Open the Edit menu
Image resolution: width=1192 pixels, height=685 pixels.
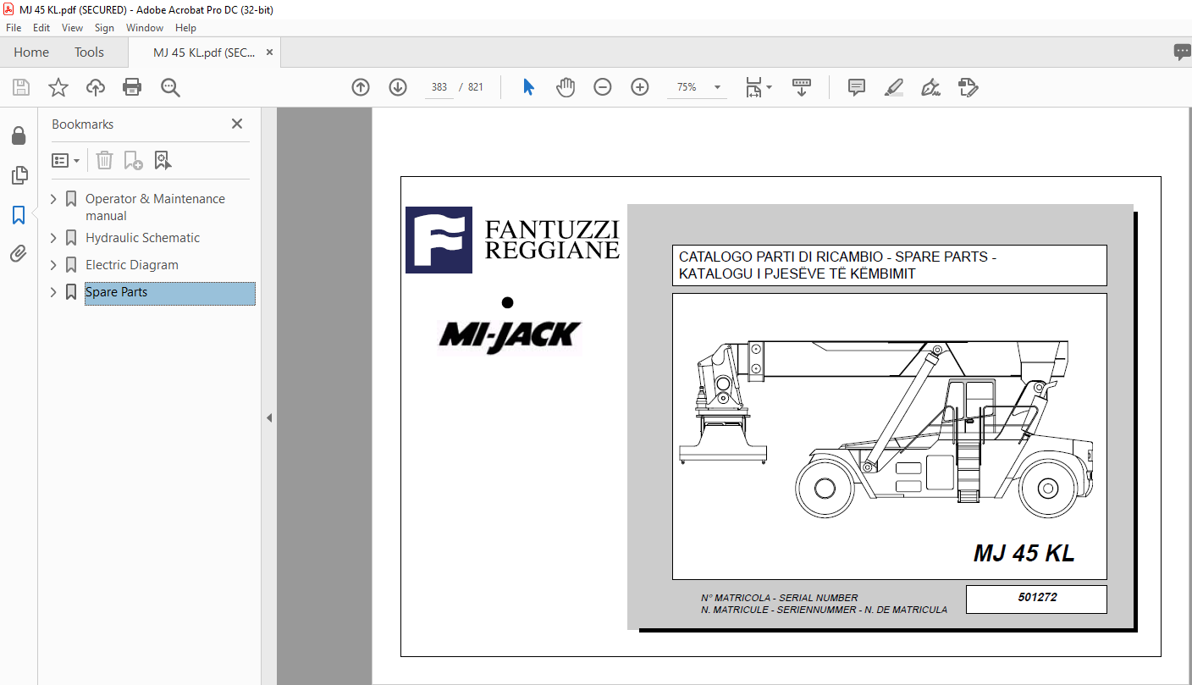[41, 28]
